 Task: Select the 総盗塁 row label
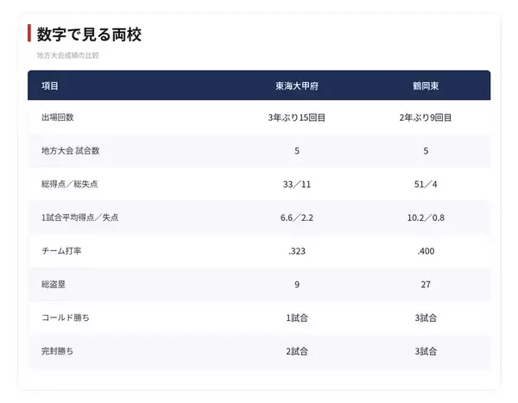(54, 284)
